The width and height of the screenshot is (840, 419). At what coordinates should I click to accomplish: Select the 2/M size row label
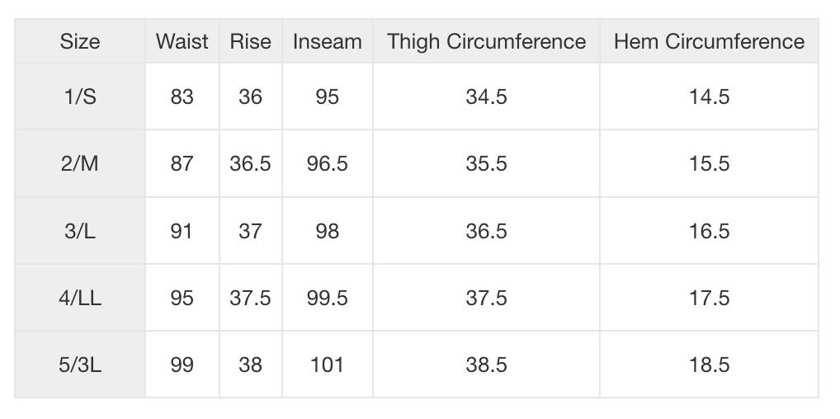coord(80,163)
